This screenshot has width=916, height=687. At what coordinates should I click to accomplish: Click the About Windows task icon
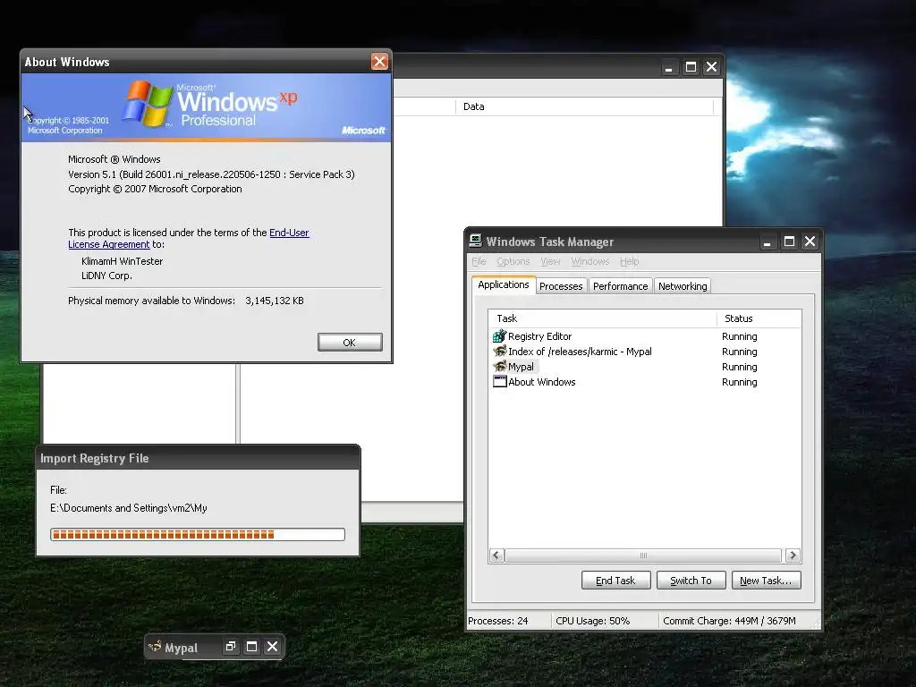point(499,381)
